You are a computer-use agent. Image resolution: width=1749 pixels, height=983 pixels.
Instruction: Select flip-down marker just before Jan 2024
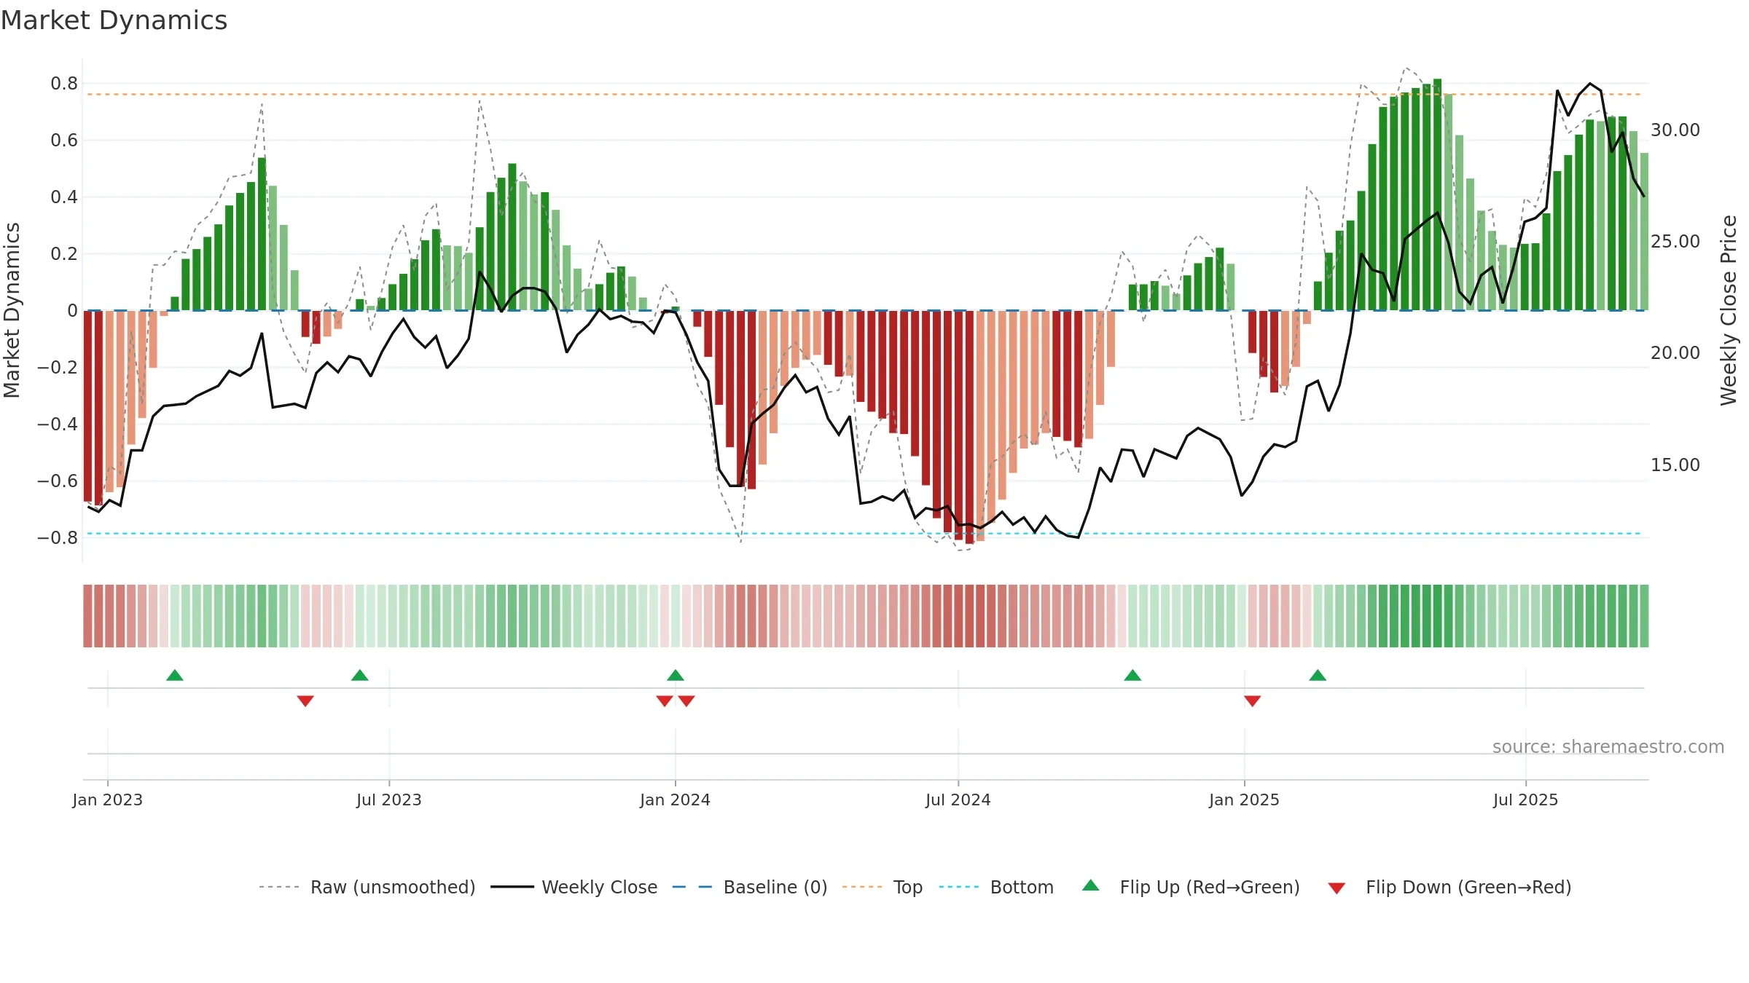click(x=665, y=701)
